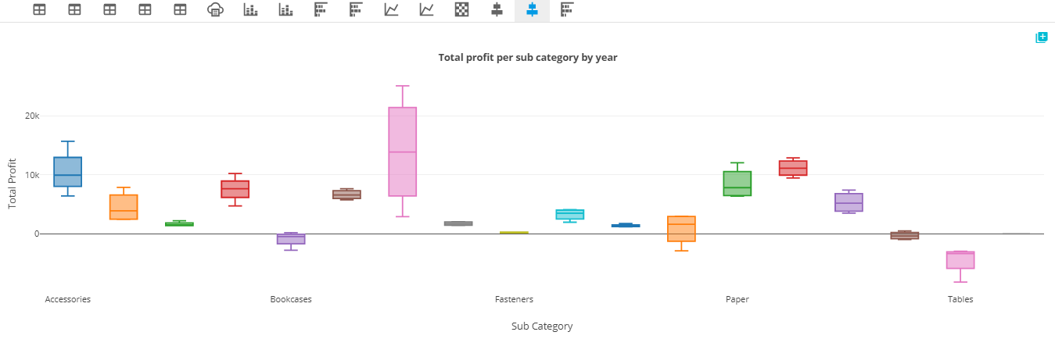Open the cloud table export icon
The height and width of the screenshot is (339, 1055).
[x=215, y=9]
